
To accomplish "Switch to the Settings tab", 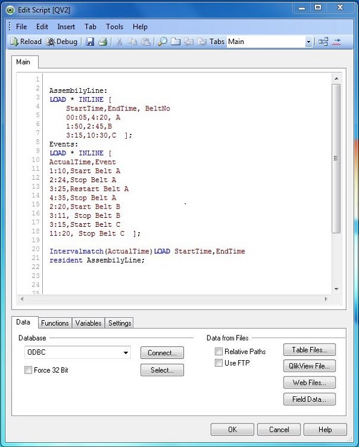I will coord(119,323).
